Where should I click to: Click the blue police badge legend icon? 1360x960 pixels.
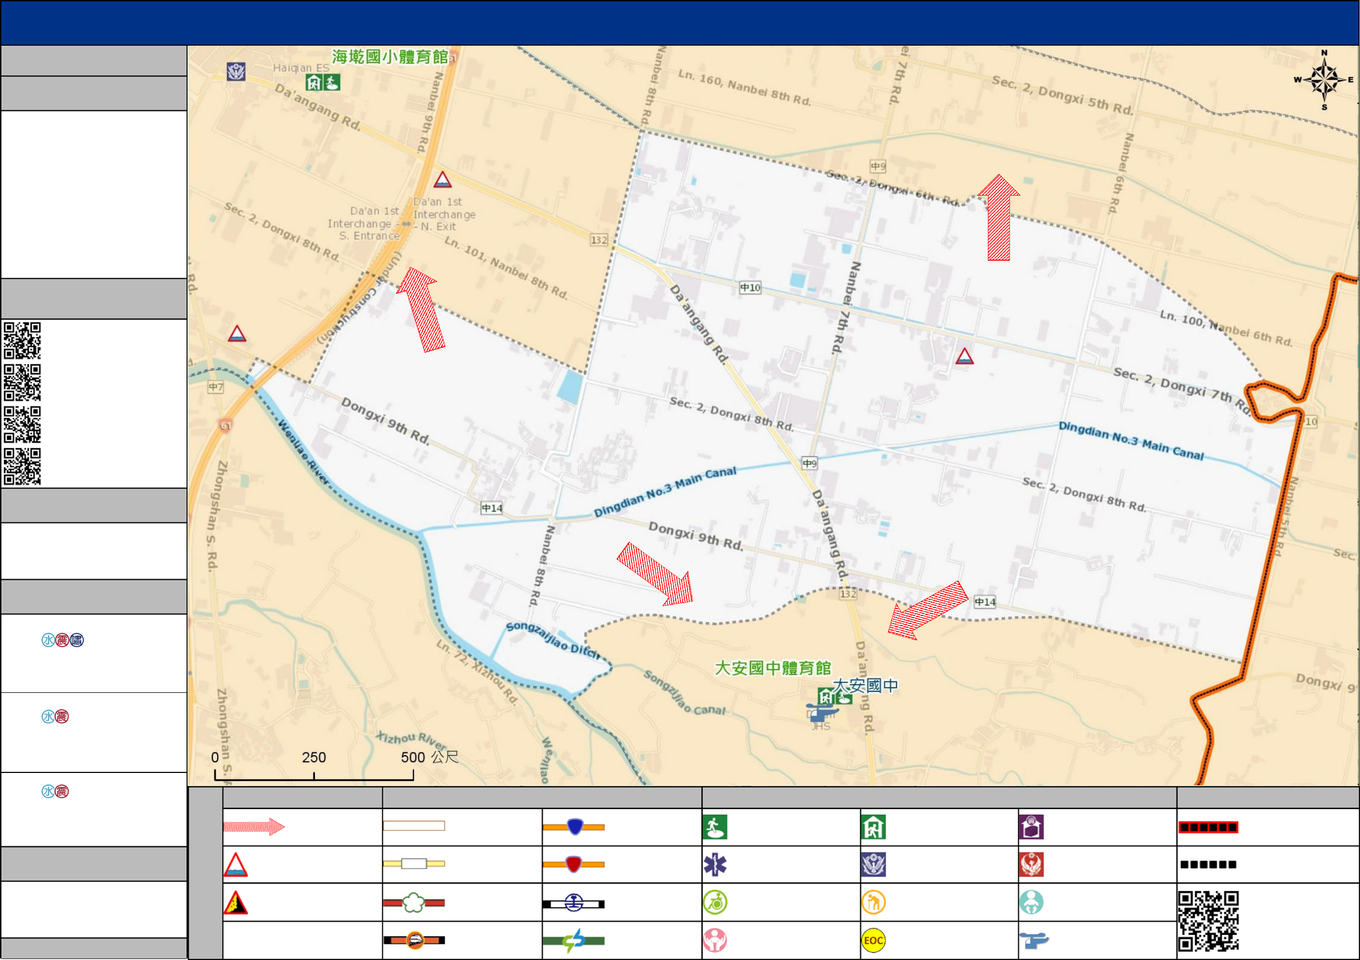point(874,865)
